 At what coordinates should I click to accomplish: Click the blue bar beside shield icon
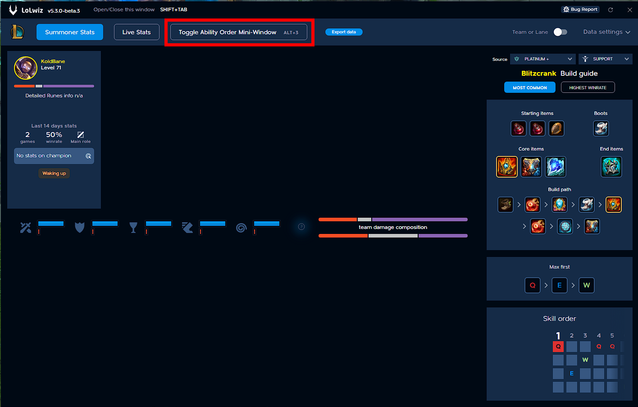(105, 224)
